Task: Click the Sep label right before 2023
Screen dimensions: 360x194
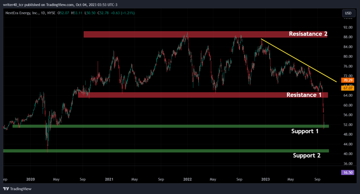Action: click(x=239, y=179)
